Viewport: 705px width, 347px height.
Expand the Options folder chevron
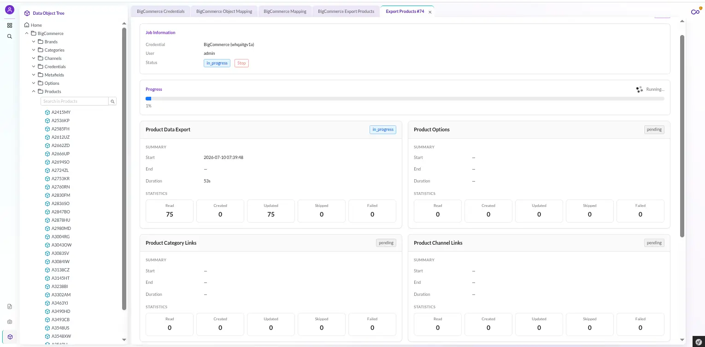[x=34, y=83]
